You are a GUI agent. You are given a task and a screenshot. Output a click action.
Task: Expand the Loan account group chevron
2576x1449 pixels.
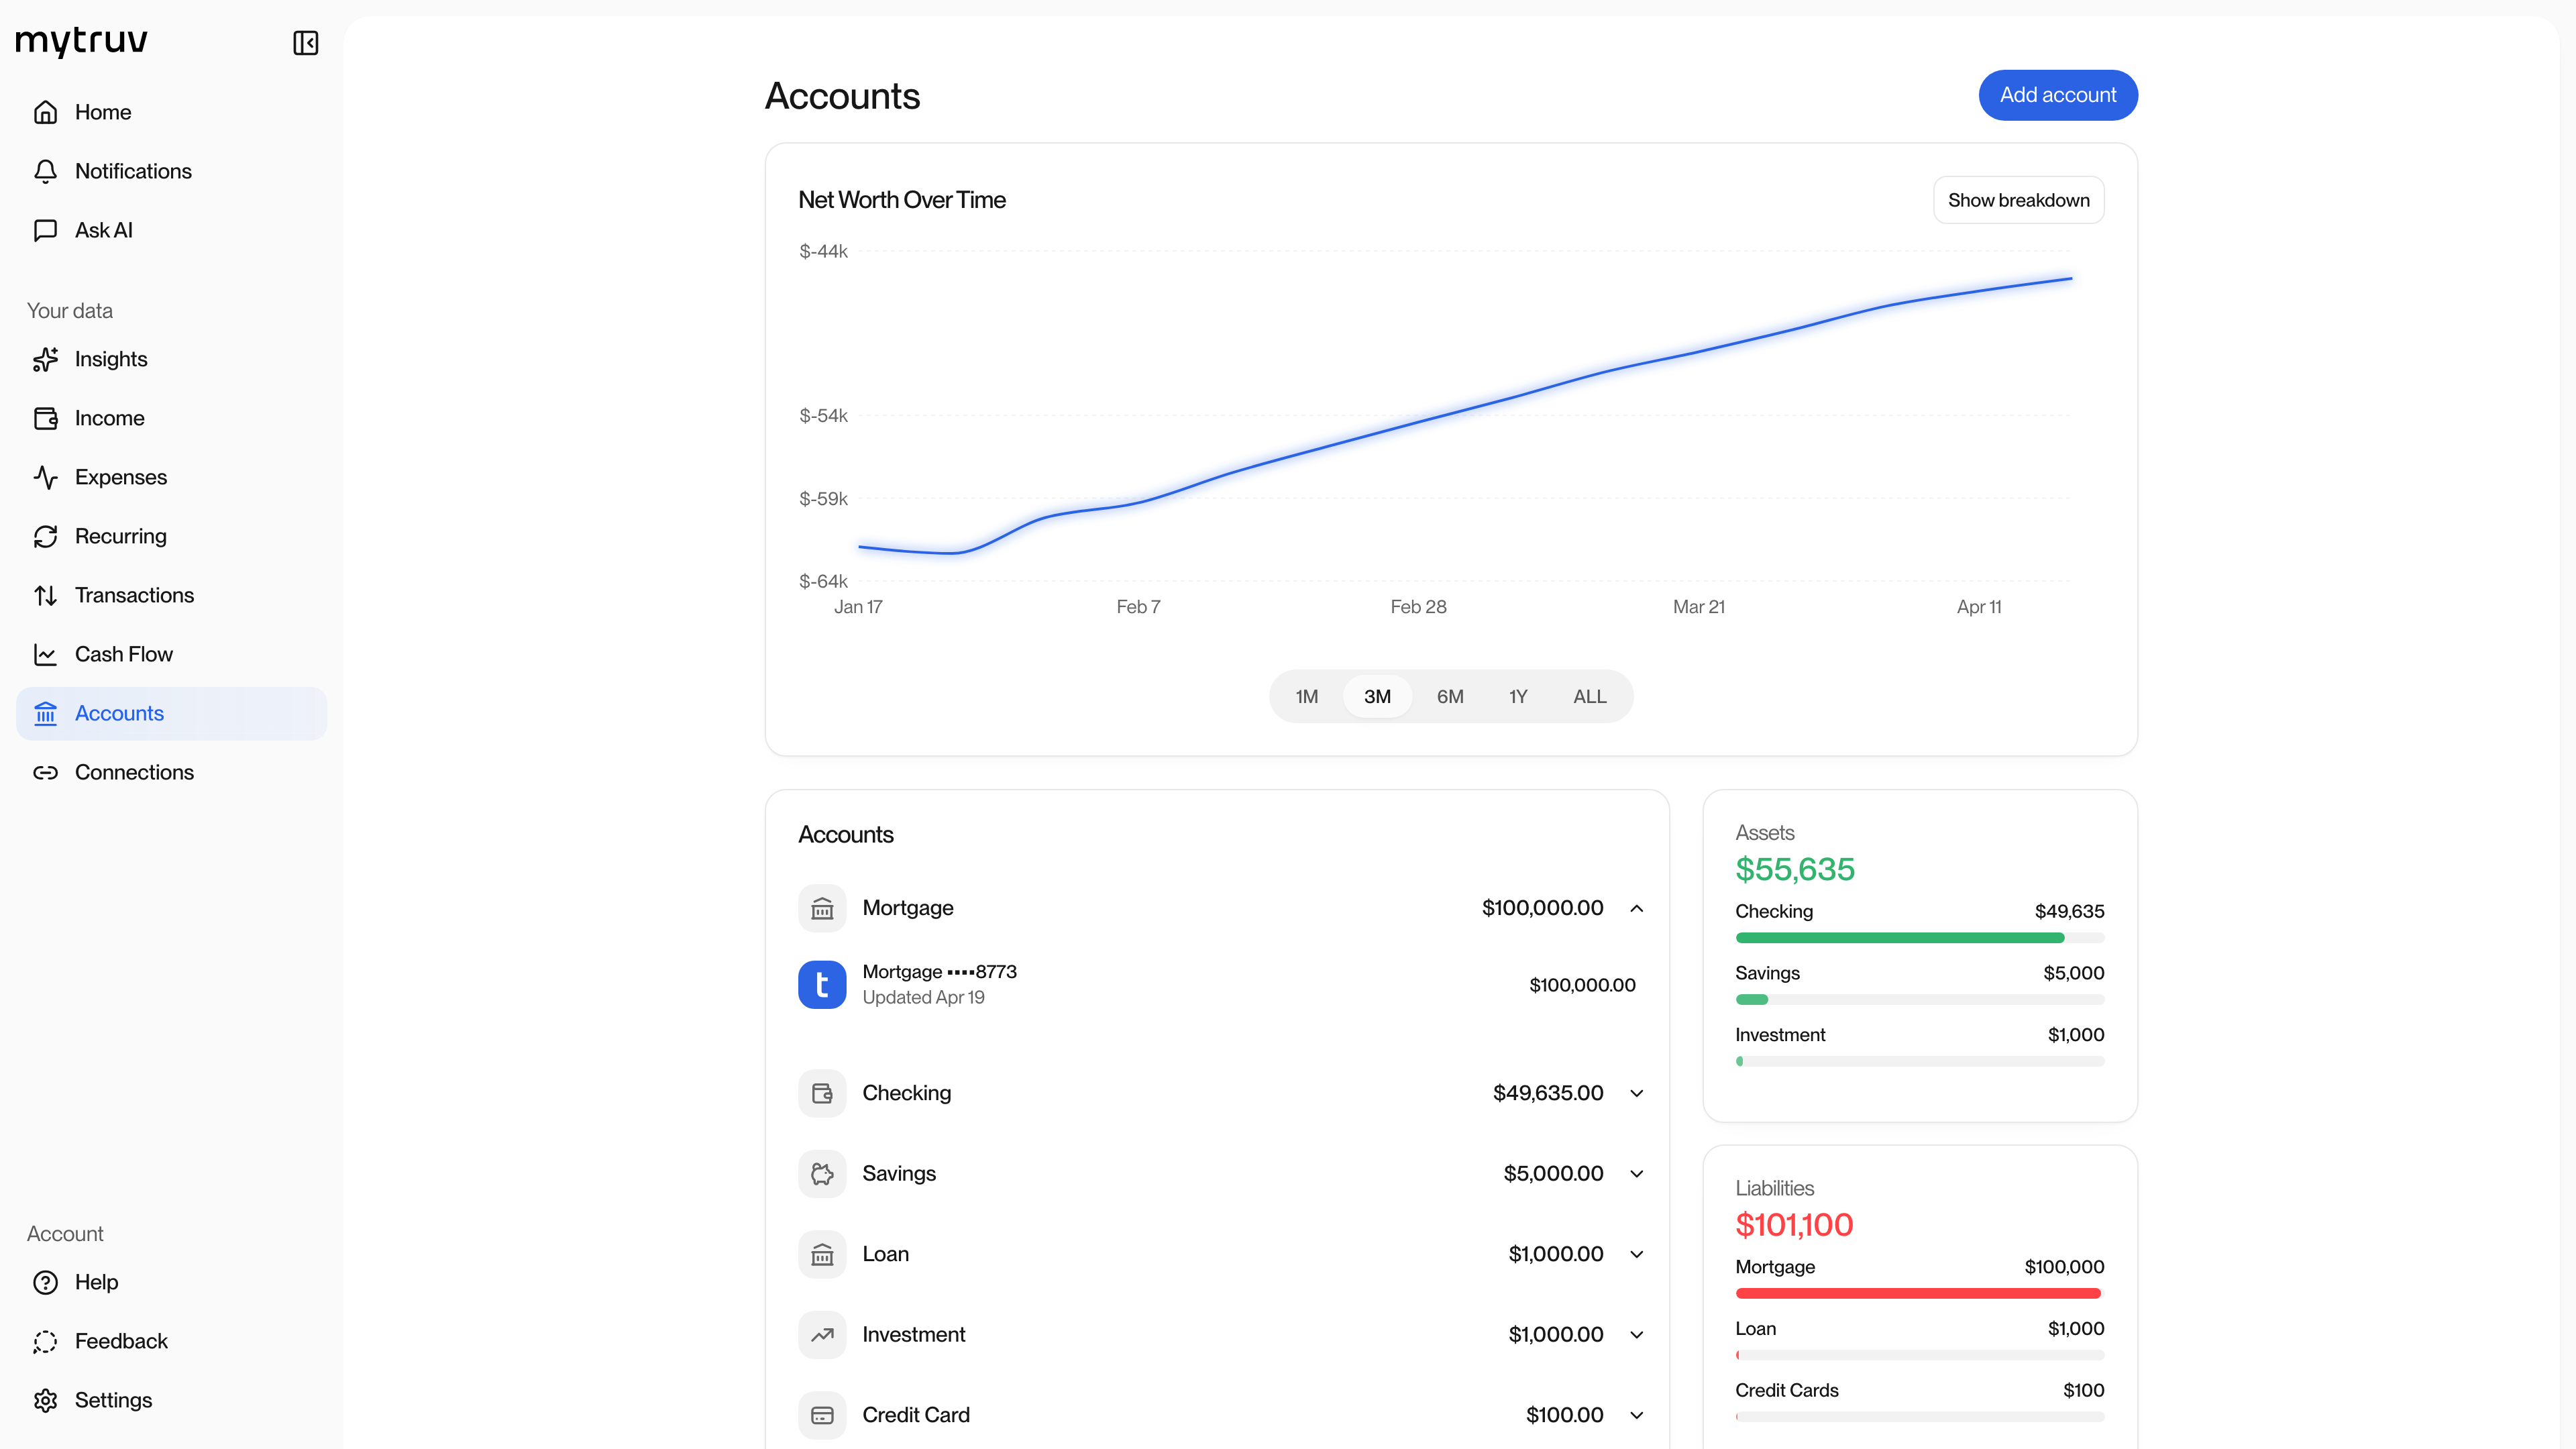(x=1637, y=1254)
